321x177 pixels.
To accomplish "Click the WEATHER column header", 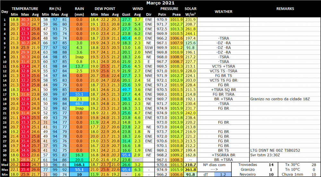I will point(223,12).
